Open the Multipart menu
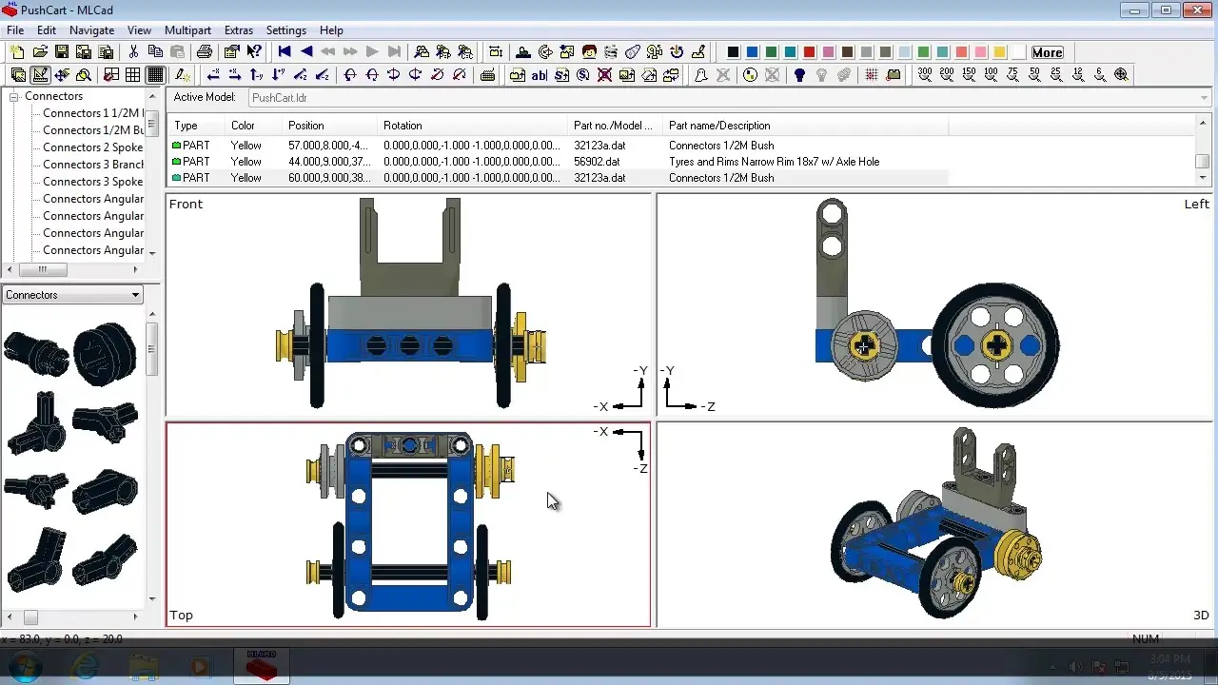Image resolution: width=1218 pixels, height=685 pixels. 187,30
